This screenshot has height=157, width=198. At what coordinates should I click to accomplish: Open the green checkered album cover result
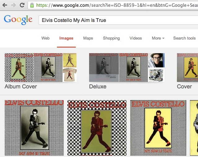(97, 128)
